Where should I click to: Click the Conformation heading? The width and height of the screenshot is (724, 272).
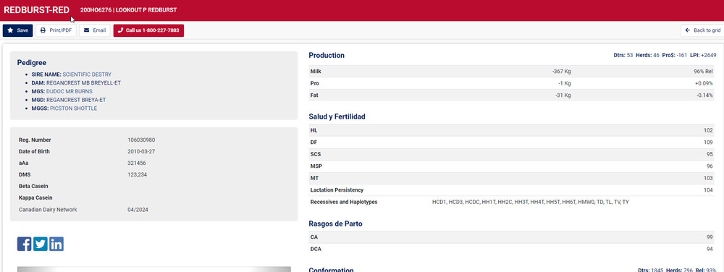(331, 270)
